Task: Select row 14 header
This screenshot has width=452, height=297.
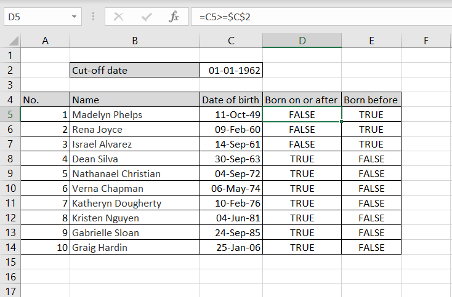Action: click(x=10, y=247)
